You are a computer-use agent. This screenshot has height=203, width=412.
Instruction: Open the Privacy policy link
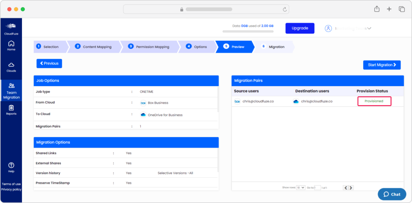click(11, 189)
